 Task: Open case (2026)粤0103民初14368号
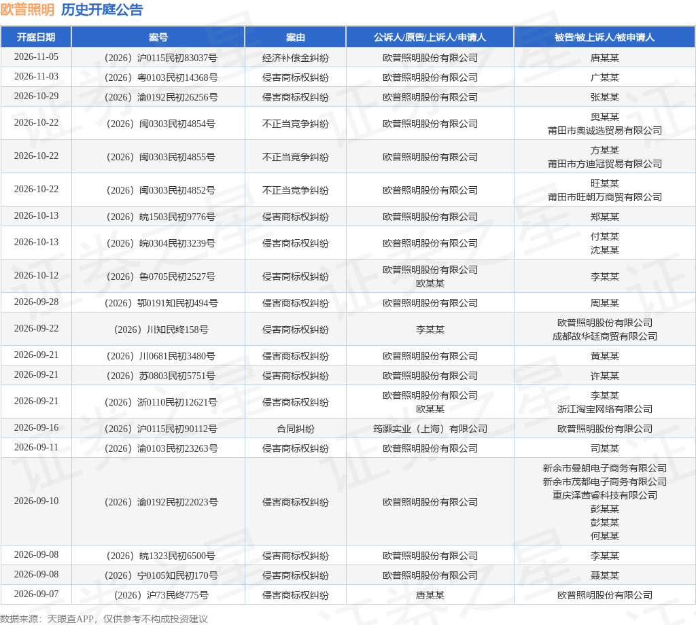(x=160, y=77)
